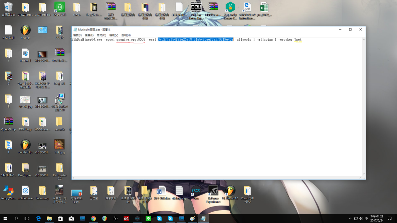Screen dimensions: 397x223
Task: Open File Explorer from the taskbar
Action: coord(49,218)
